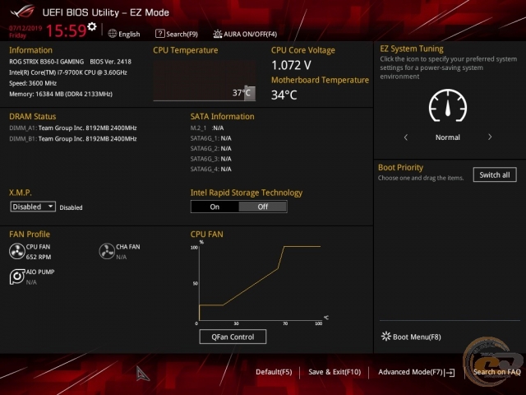Select English language option

(x=129, y=35)
